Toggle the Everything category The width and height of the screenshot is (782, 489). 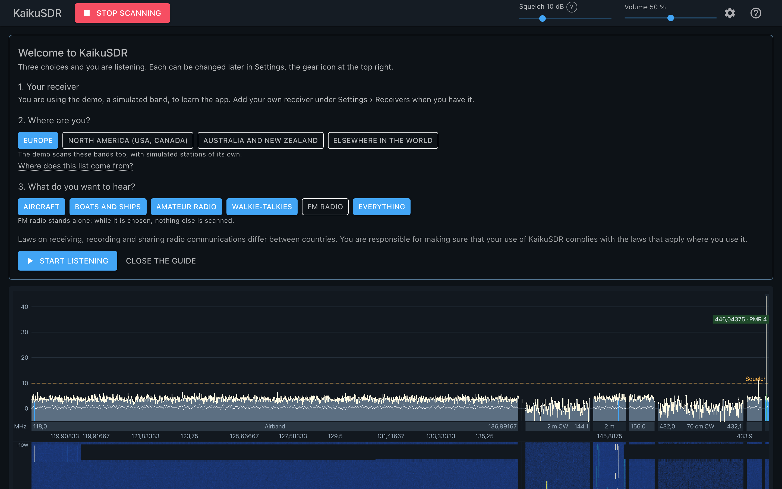point(381,207)
